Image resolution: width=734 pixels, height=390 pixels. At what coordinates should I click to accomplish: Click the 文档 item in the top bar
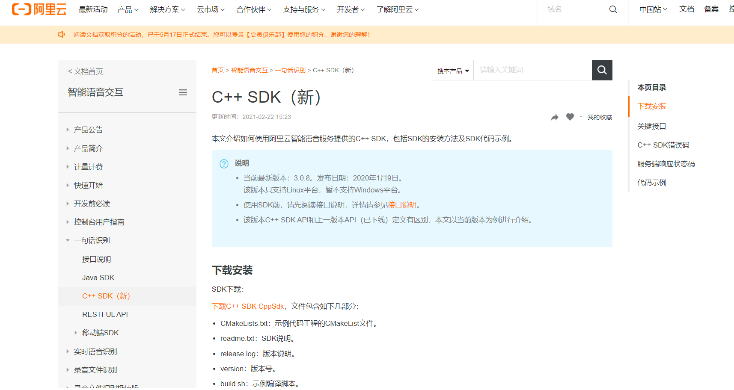[x=686, y=9]
